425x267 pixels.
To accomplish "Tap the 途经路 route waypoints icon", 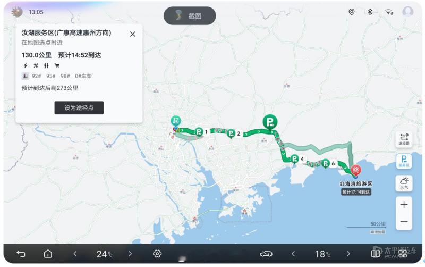I will [x=404, y=139].
